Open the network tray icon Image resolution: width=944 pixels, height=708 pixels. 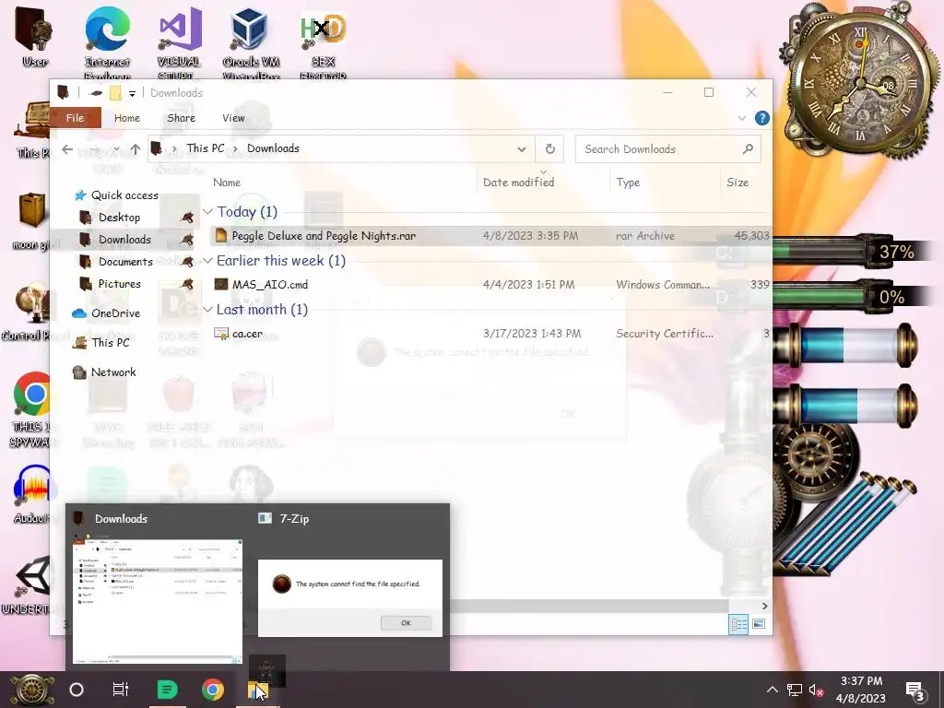[x=794, y=690]
